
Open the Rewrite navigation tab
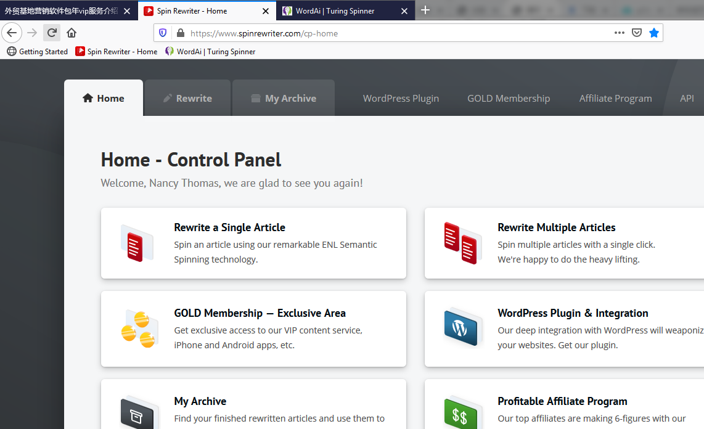(x=187, y=98)
